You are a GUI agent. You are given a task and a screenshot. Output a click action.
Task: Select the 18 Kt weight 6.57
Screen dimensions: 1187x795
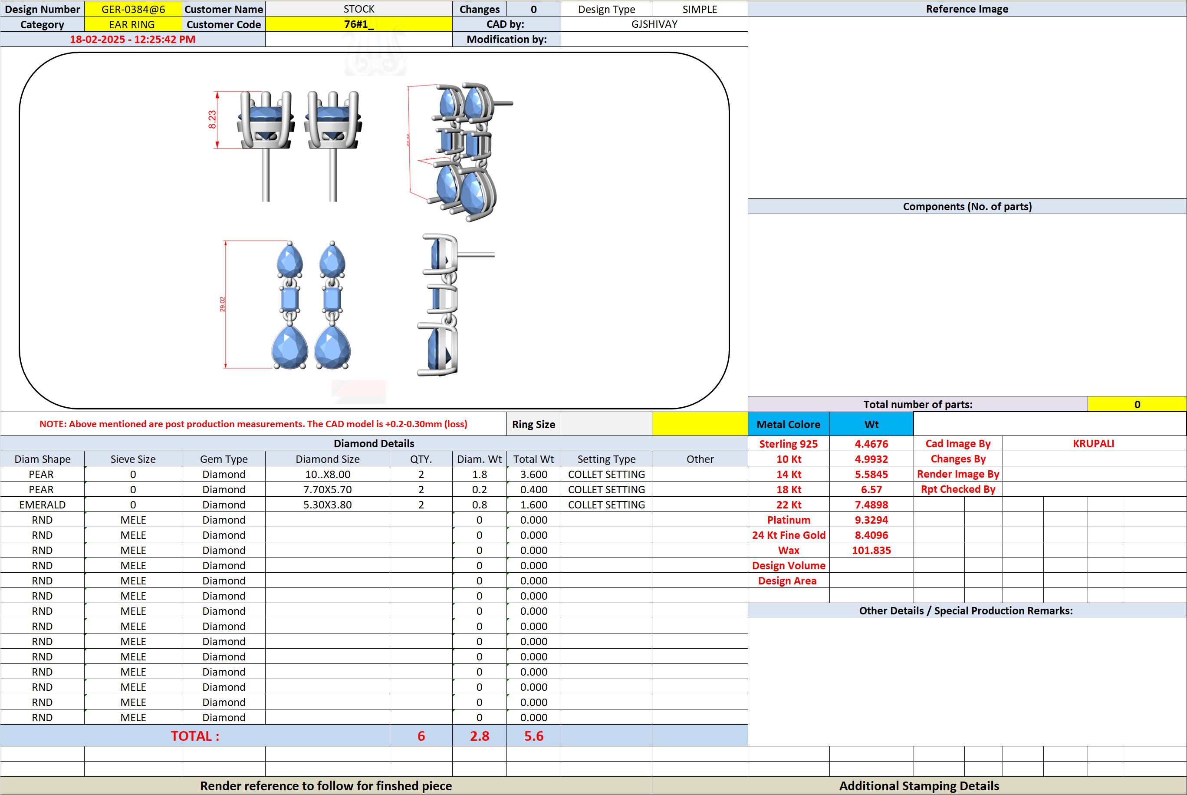click(871, 489)
